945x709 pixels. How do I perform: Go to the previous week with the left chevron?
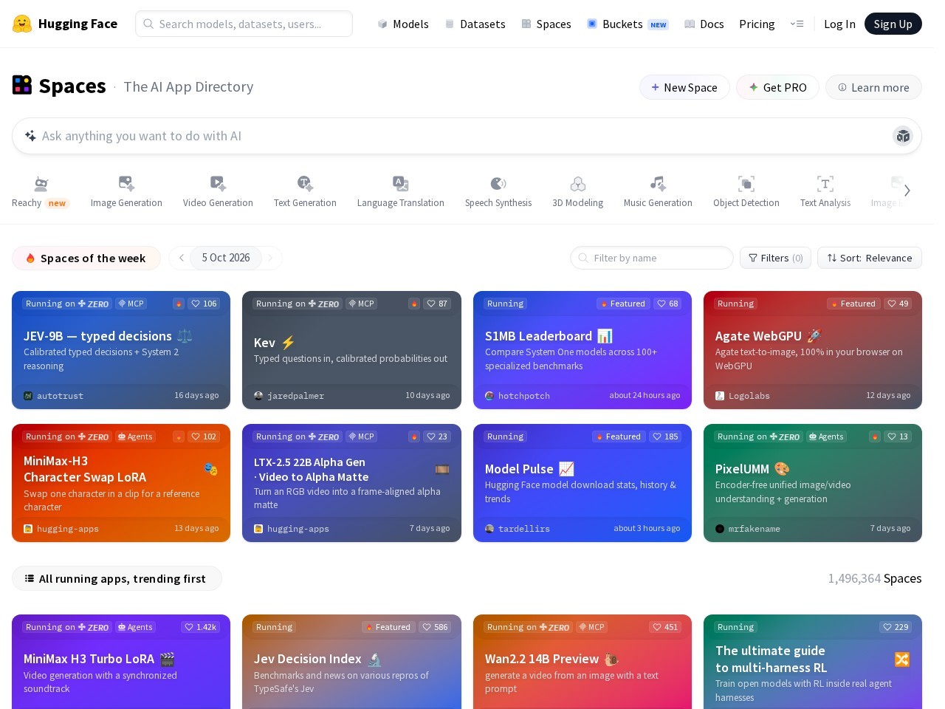(182, 258)
